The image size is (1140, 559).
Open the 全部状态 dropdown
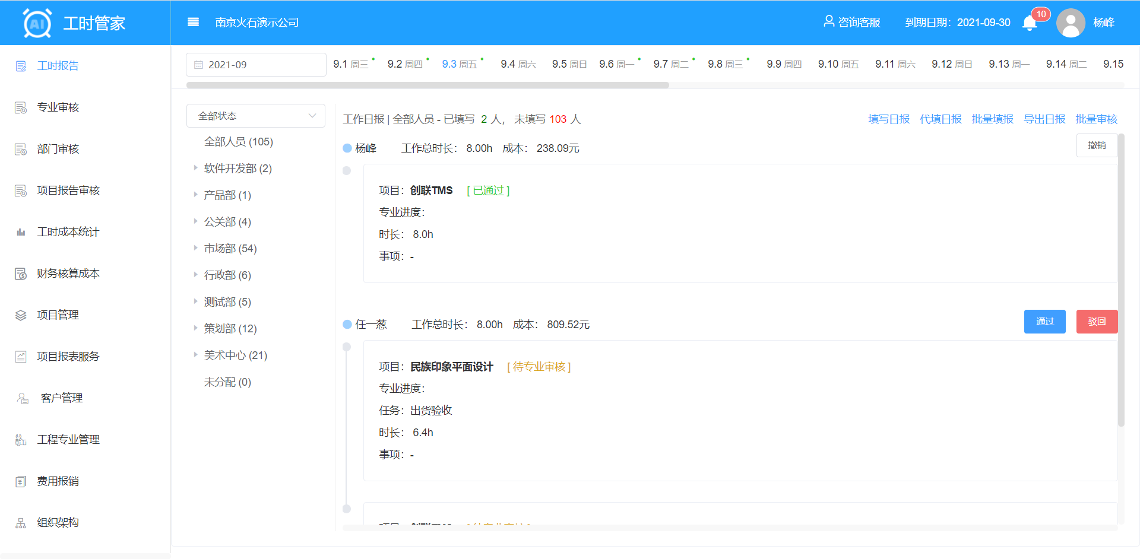coord(256,116)
